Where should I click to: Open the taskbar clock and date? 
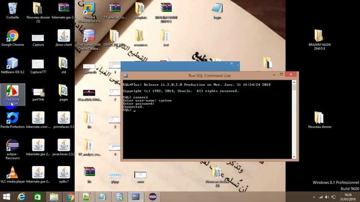348,197
